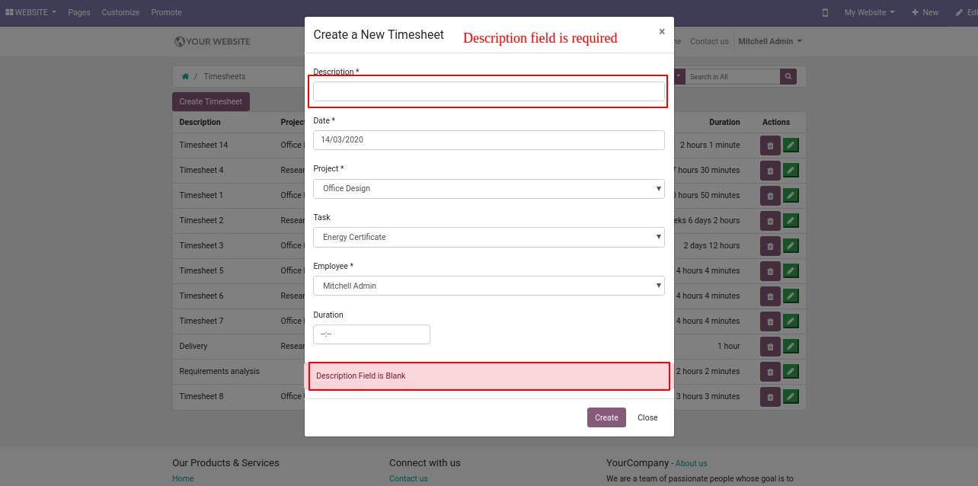Click the delete icon for Timesheet 14

point(770,145)
